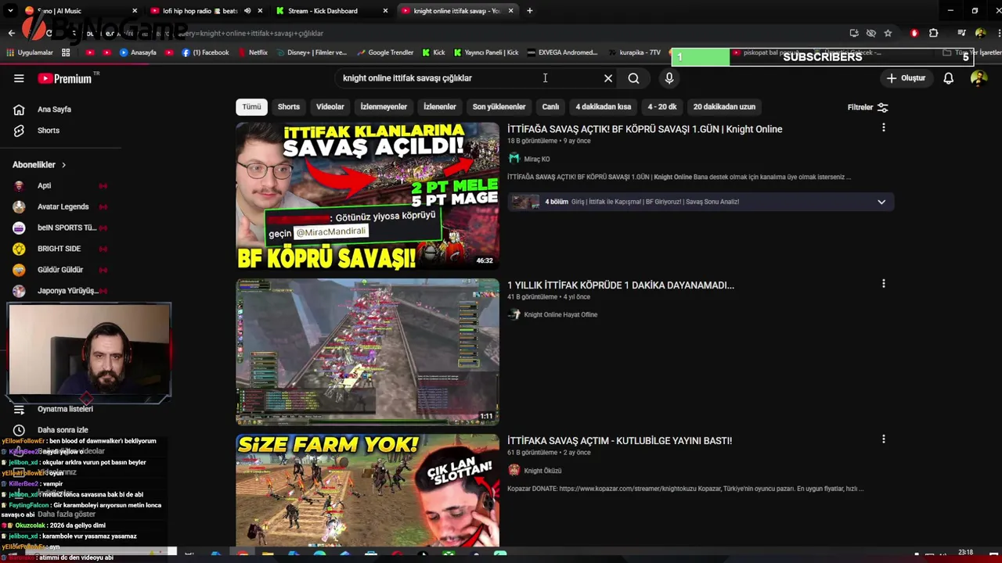Open the İTTİFAĞA SAVAŞ AÇTIK video title

tap(644, 129)
